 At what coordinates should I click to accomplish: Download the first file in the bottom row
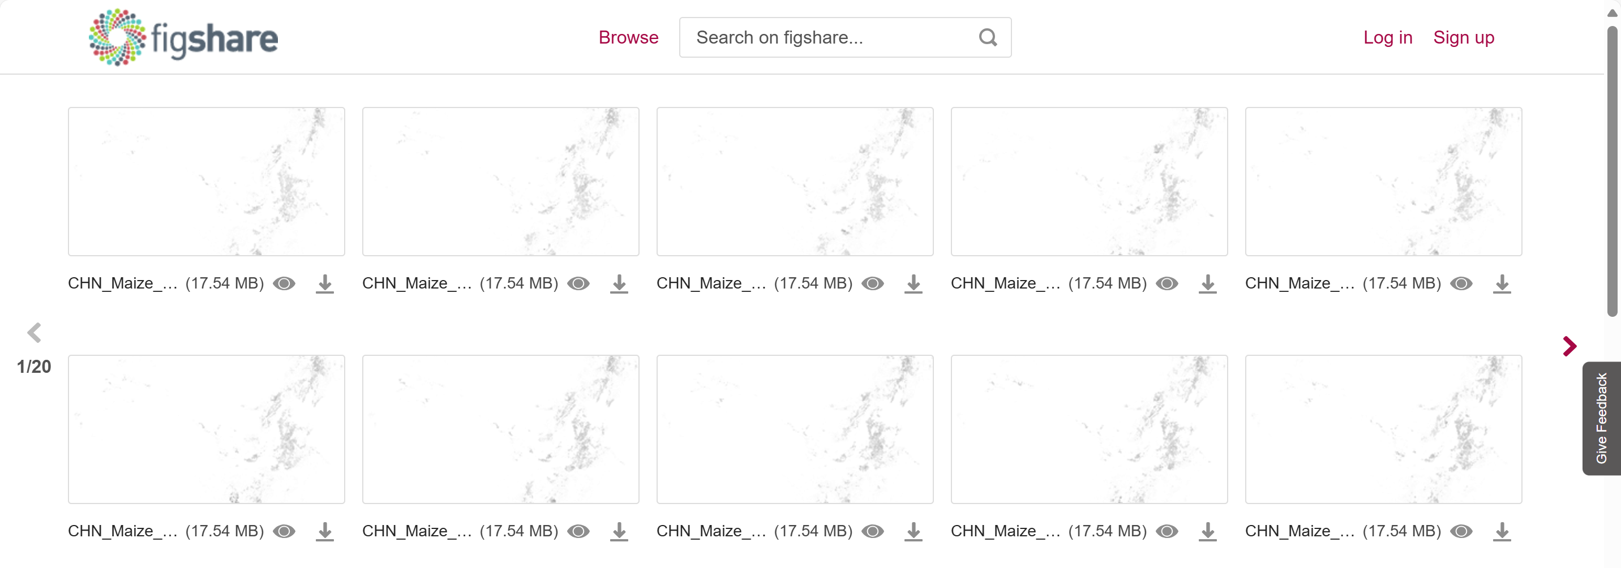tap(325, 532)
